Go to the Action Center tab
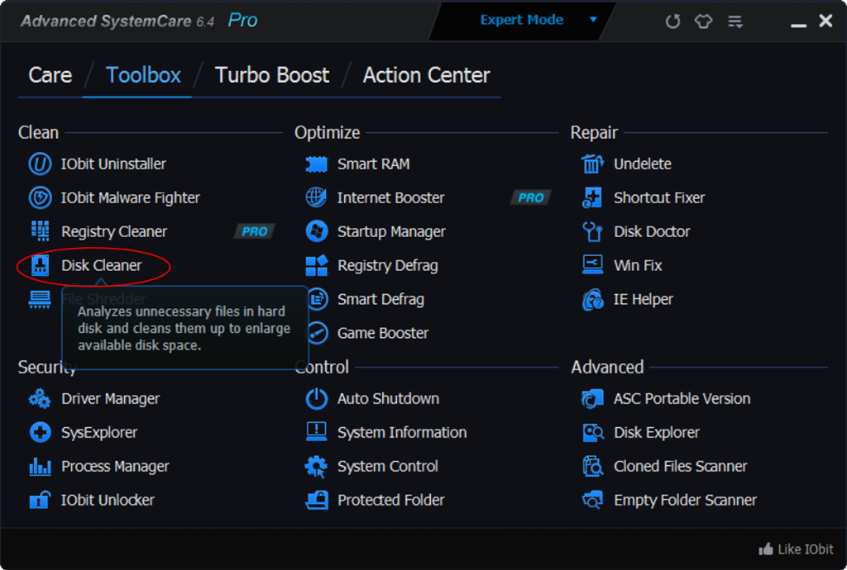Viewport: 847px width, 570px height. coord(427,75)
